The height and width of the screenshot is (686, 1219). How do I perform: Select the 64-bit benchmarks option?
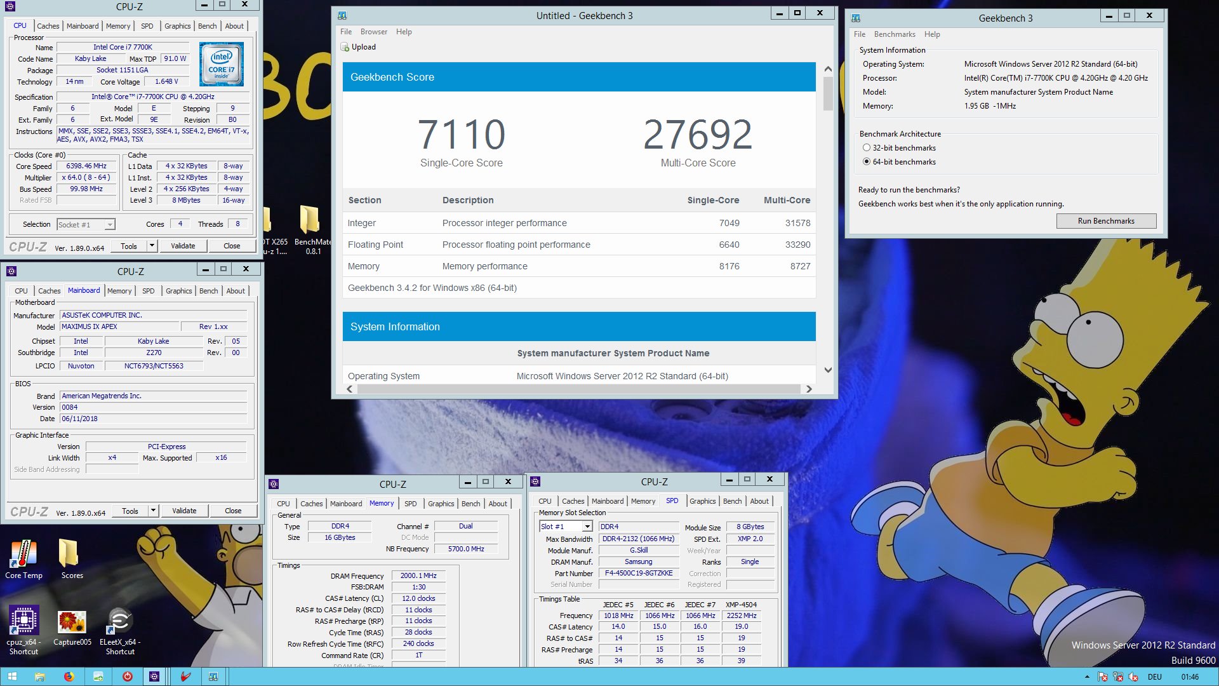899,162
